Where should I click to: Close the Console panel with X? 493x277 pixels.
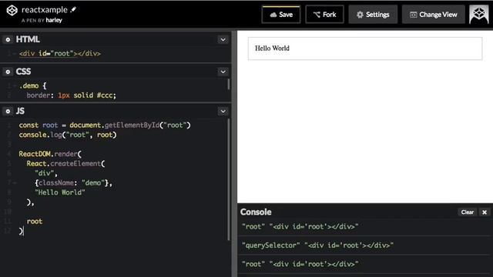click(x=485, y=212)
